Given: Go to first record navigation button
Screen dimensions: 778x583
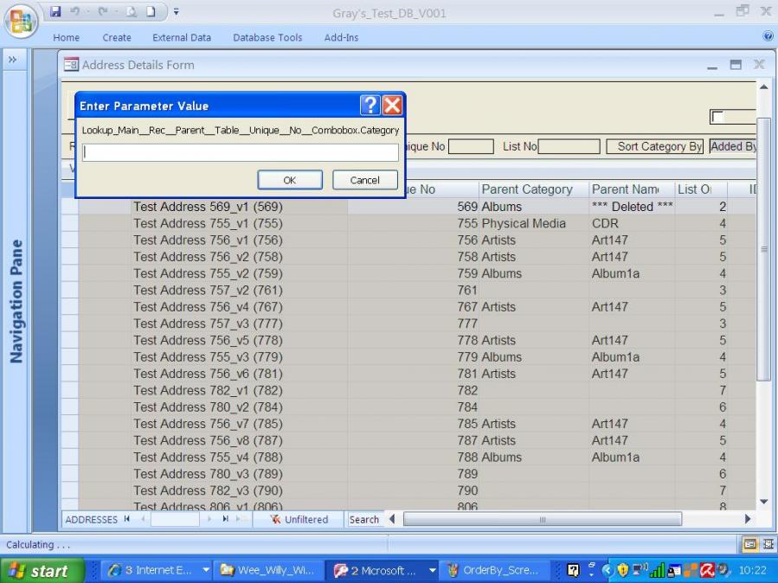Looking at the screenshot, I should pyautogui.click(x=127, y=519).
